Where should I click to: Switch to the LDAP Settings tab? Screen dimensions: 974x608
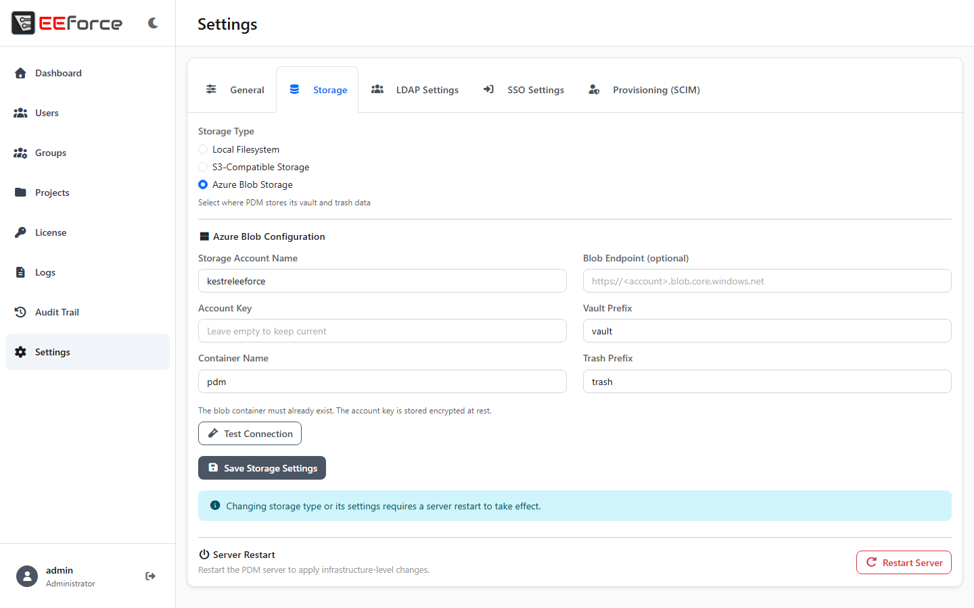pos(415,90)
